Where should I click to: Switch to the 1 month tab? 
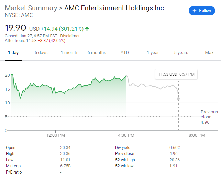click(x=69, y=53)
